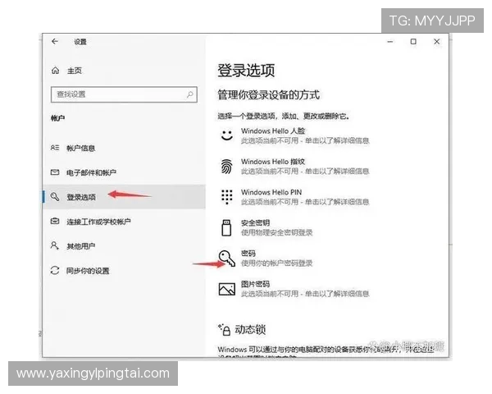Viewport: 492px width, 394px height.
Task: Click the 登录选项 key icon in sidebar
Action: (x=55, y=197)
